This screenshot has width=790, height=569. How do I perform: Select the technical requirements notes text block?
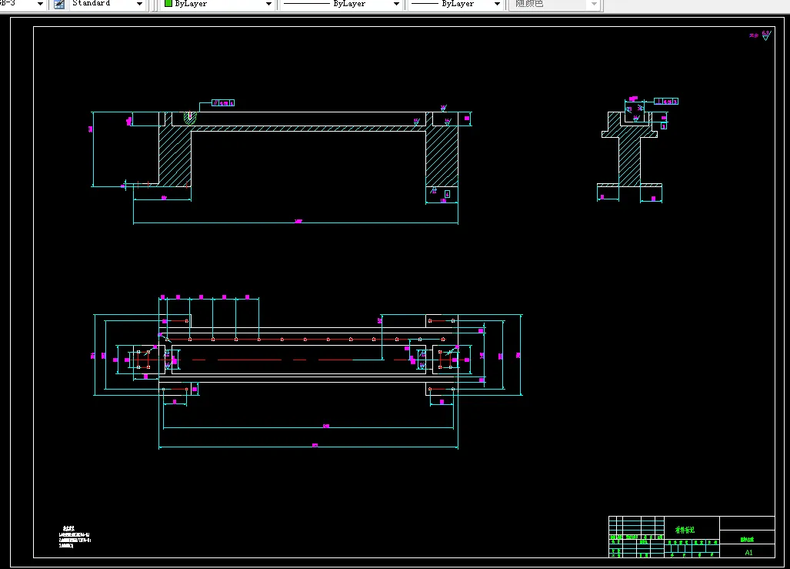(x=75, y=537)
